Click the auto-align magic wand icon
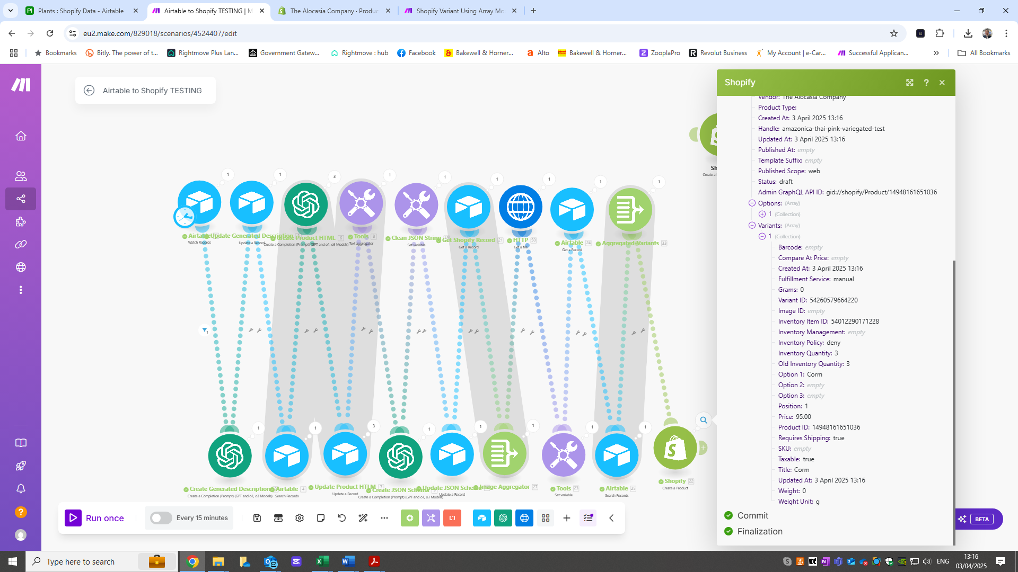The height and width of the screenshot is (572, 1018). (x=363, y=518)
